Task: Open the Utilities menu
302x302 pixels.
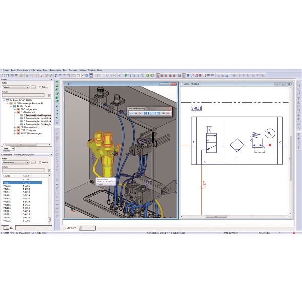Action: [x=82, y=70]
